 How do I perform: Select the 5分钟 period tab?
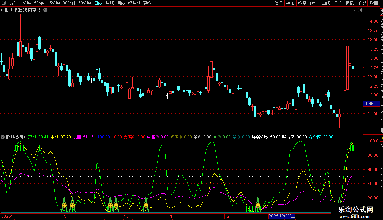coord(39,3)
